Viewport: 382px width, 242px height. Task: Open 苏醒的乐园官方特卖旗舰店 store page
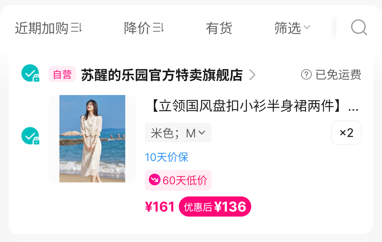click(162, 75)
